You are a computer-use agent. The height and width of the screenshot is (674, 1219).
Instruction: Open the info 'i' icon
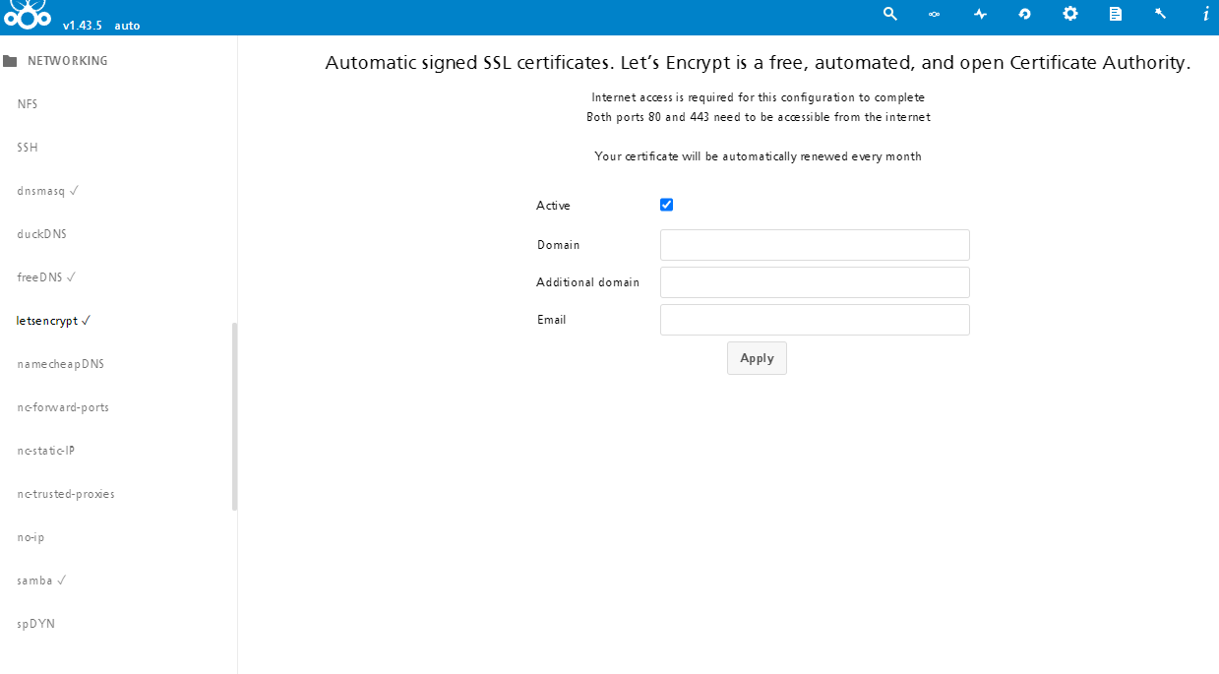point(1206,14)
